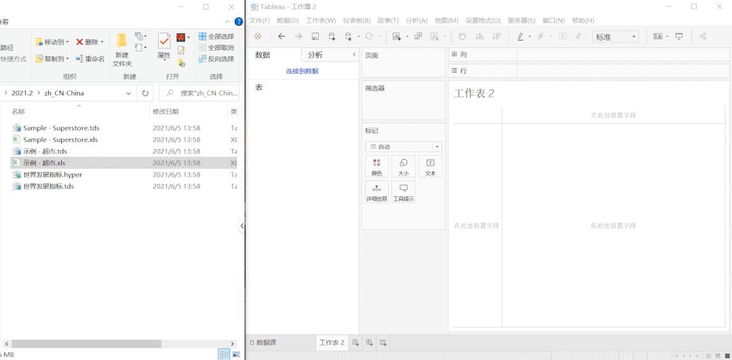732x360 pixels.
Task: Click the refresh data icon in Tableau toolbar
Action: click(x=369, y=37)
